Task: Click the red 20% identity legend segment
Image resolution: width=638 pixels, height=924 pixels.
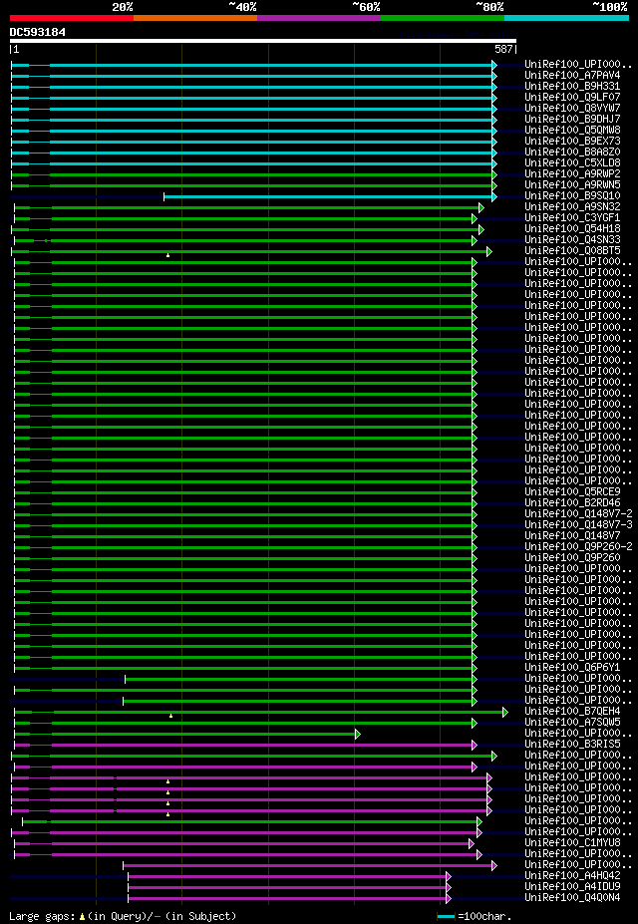Action: point(72,18)
